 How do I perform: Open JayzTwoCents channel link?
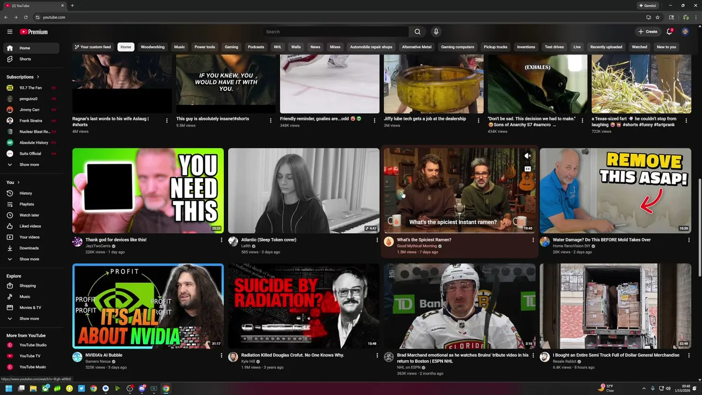click(98, 246)
